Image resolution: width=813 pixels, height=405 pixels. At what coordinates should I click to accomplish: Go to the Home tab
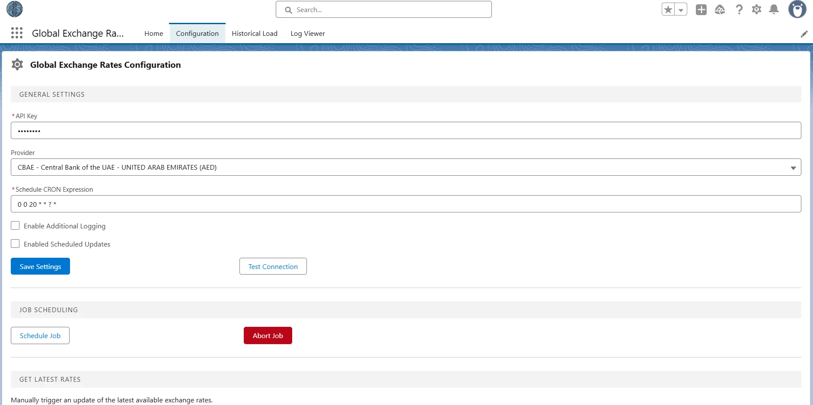[x=154, y=34]
